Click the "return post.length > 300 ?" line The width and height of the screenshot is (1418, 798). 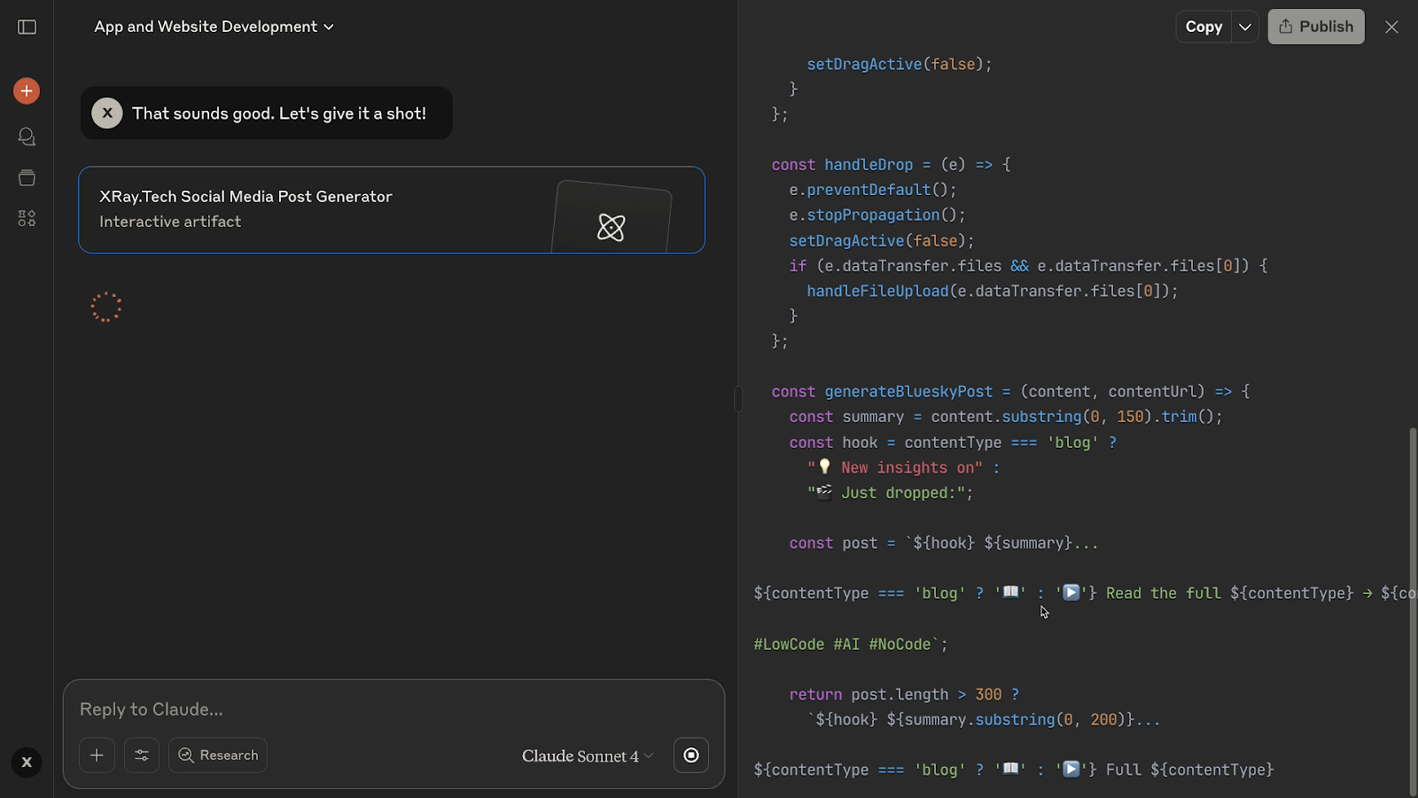coord(904,695)
